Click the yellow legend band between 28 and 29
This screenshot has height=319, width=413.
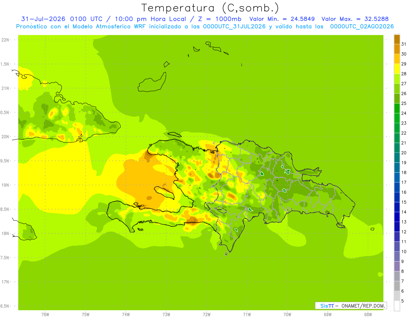(x=397, y=69)
